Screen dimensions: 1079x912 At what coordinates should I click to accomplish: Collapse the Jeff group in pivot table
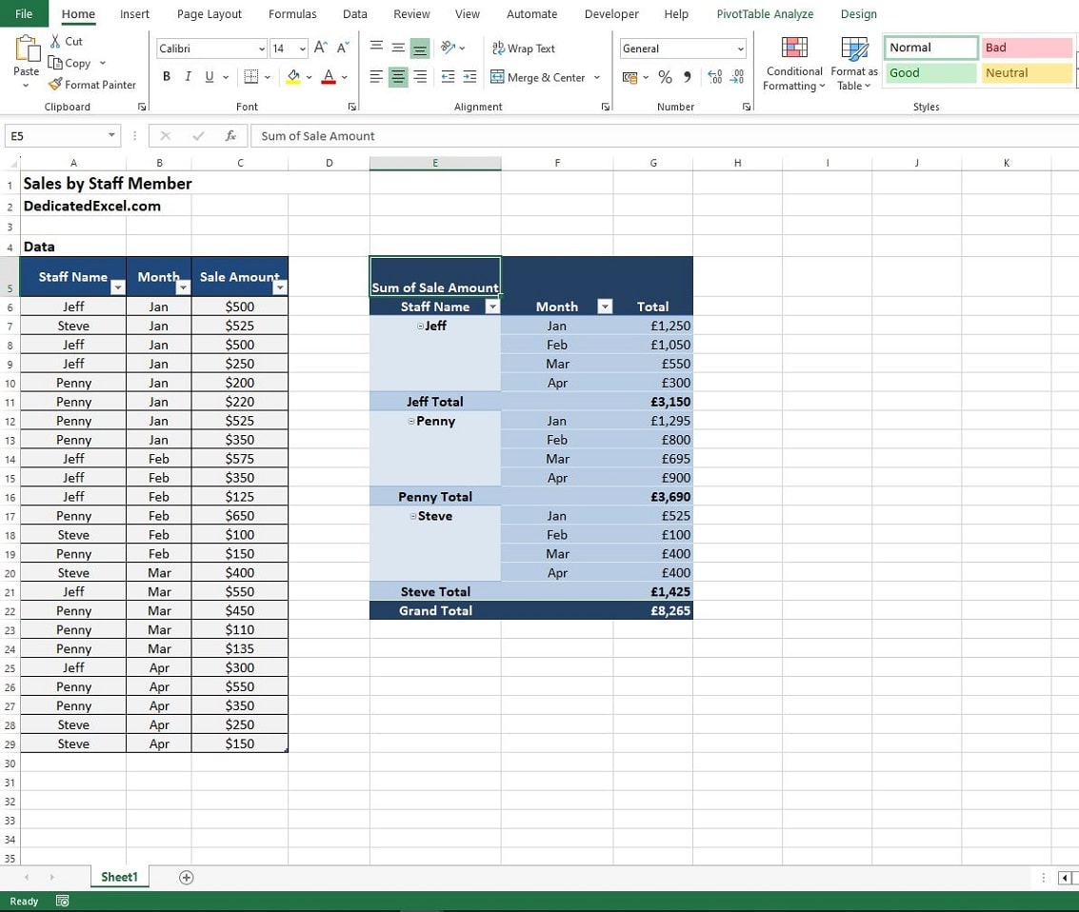click(x=419, y=326)
